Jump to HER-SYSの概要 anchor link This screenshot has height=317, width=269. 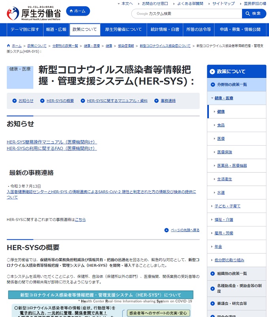[60, 101]
